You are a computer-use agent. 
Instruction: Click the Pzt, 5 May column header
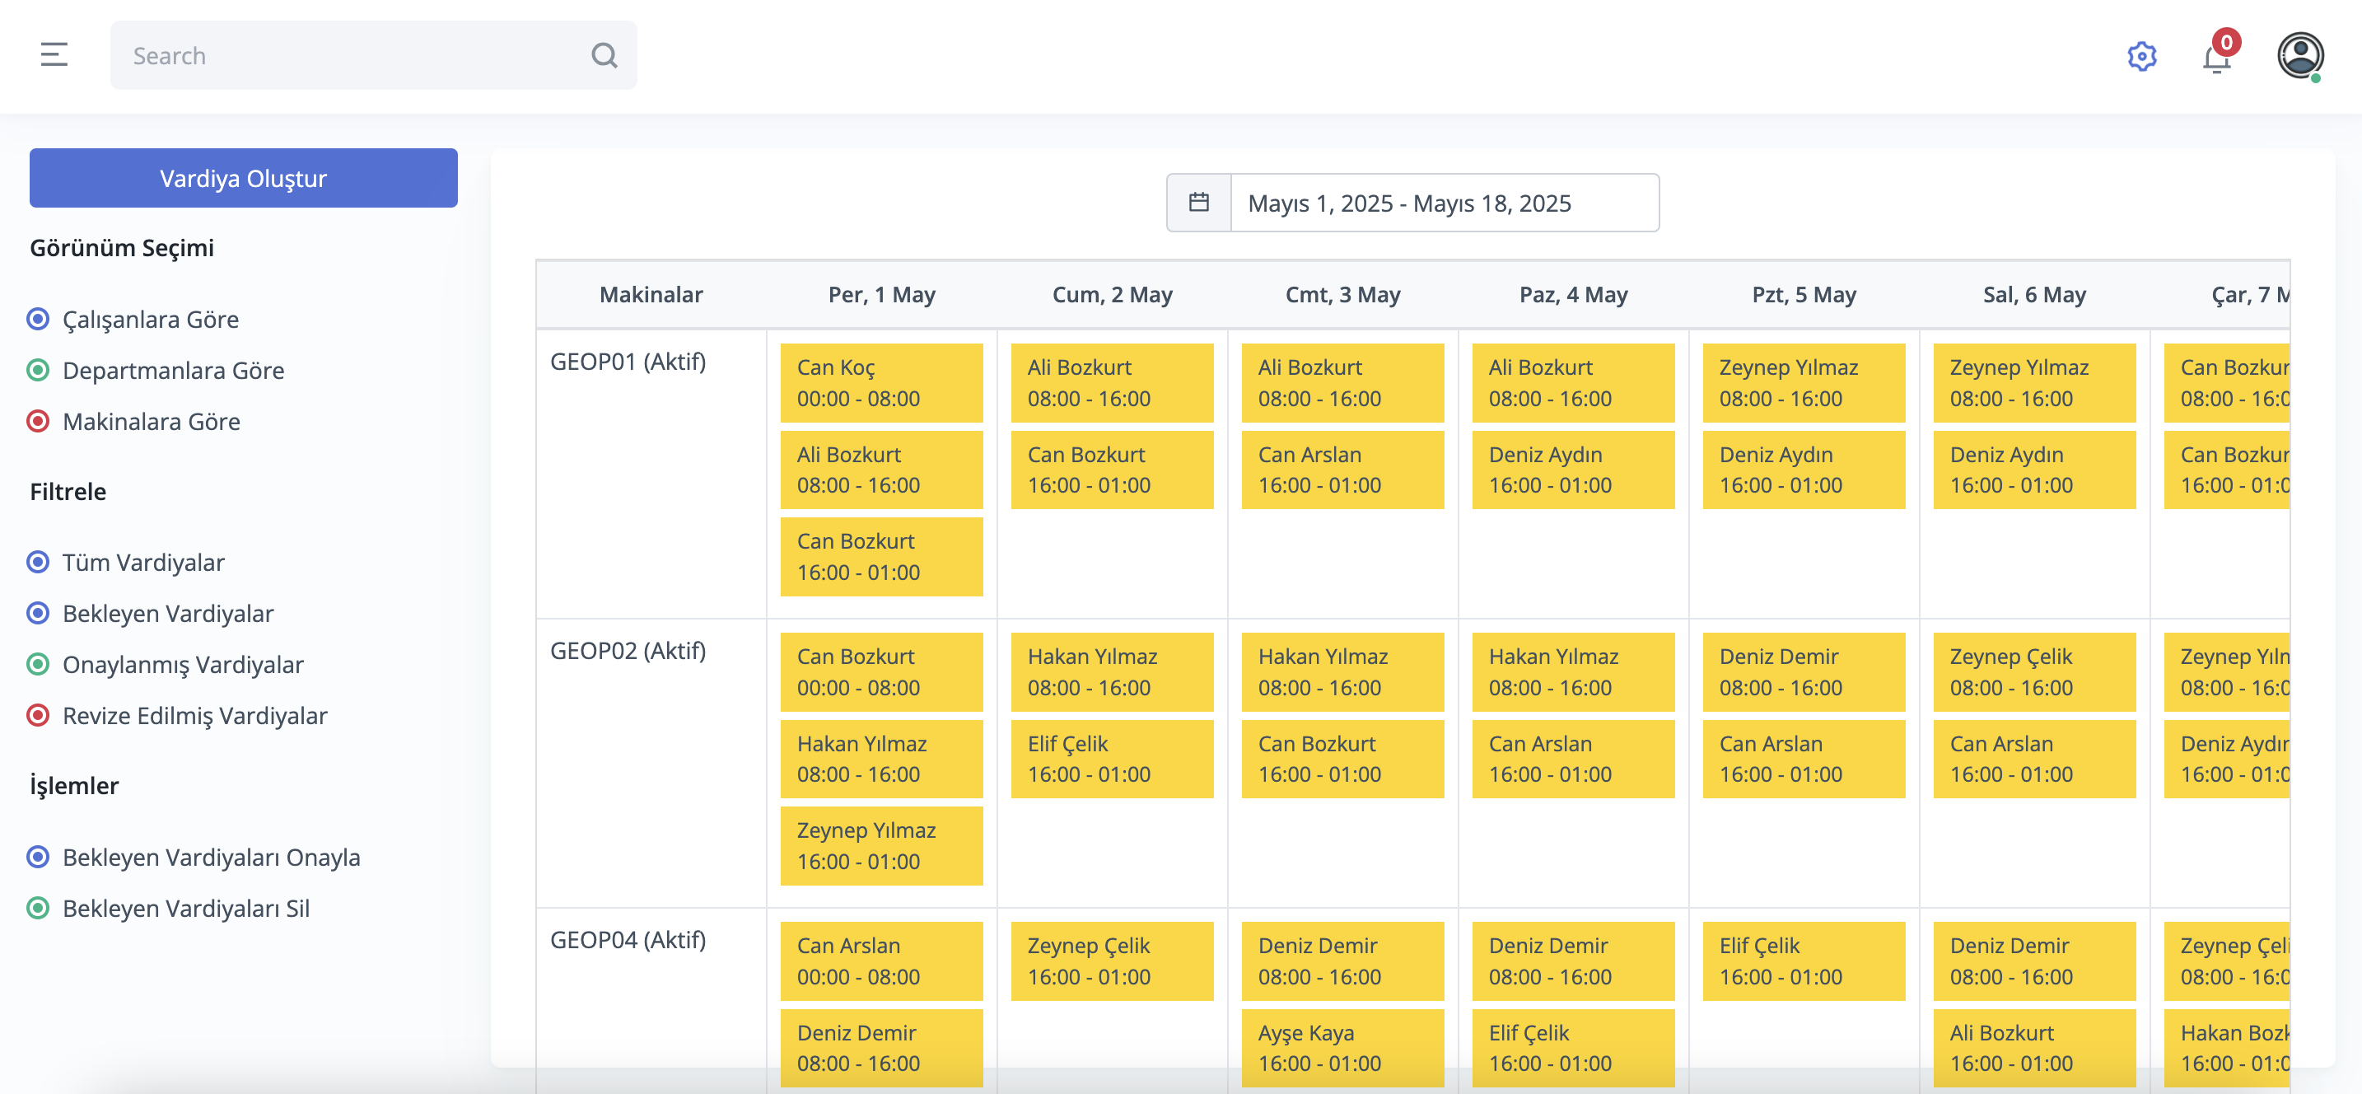[x=1804, y=294]
